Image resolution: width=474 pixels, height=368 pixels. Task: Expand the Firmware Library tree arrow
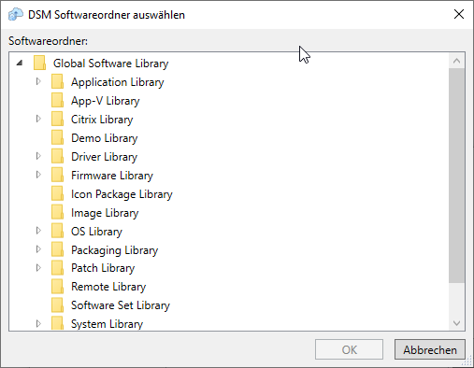point(38,175)
